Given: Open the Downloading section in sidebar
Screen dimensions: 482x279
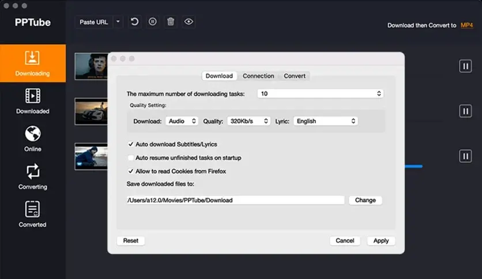Looking at the screenshot, I should pyautogui.click(x=32, y=63).
